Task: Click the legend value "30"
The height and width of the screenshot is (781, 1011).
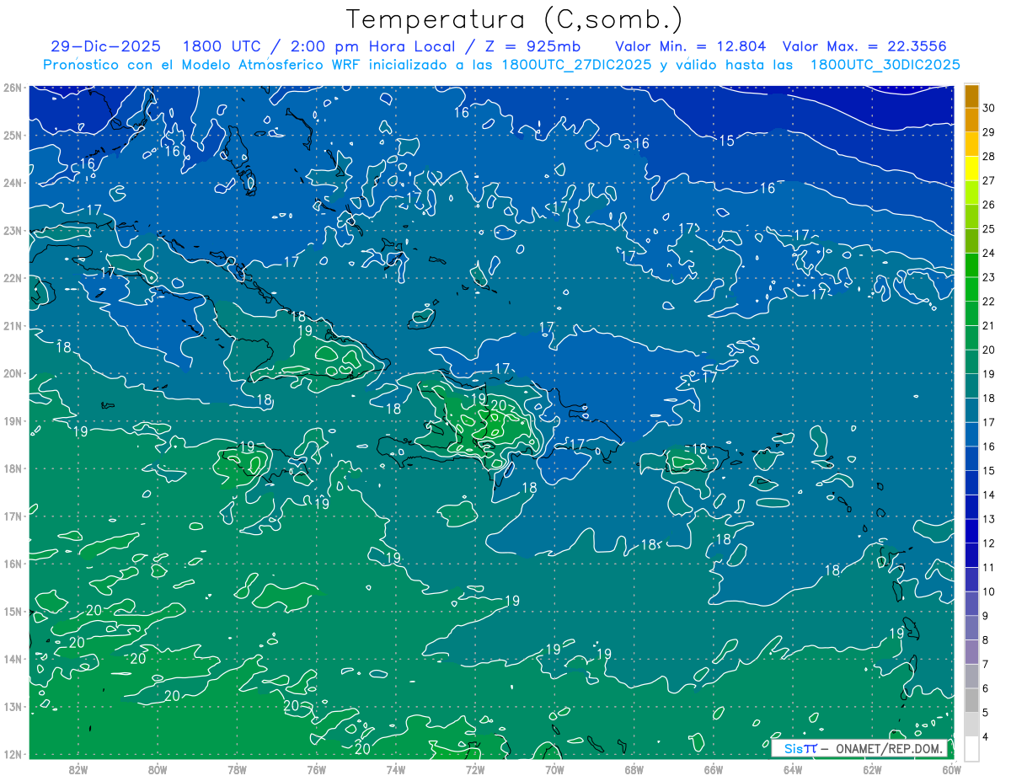Action: click(x=989, y=107)
